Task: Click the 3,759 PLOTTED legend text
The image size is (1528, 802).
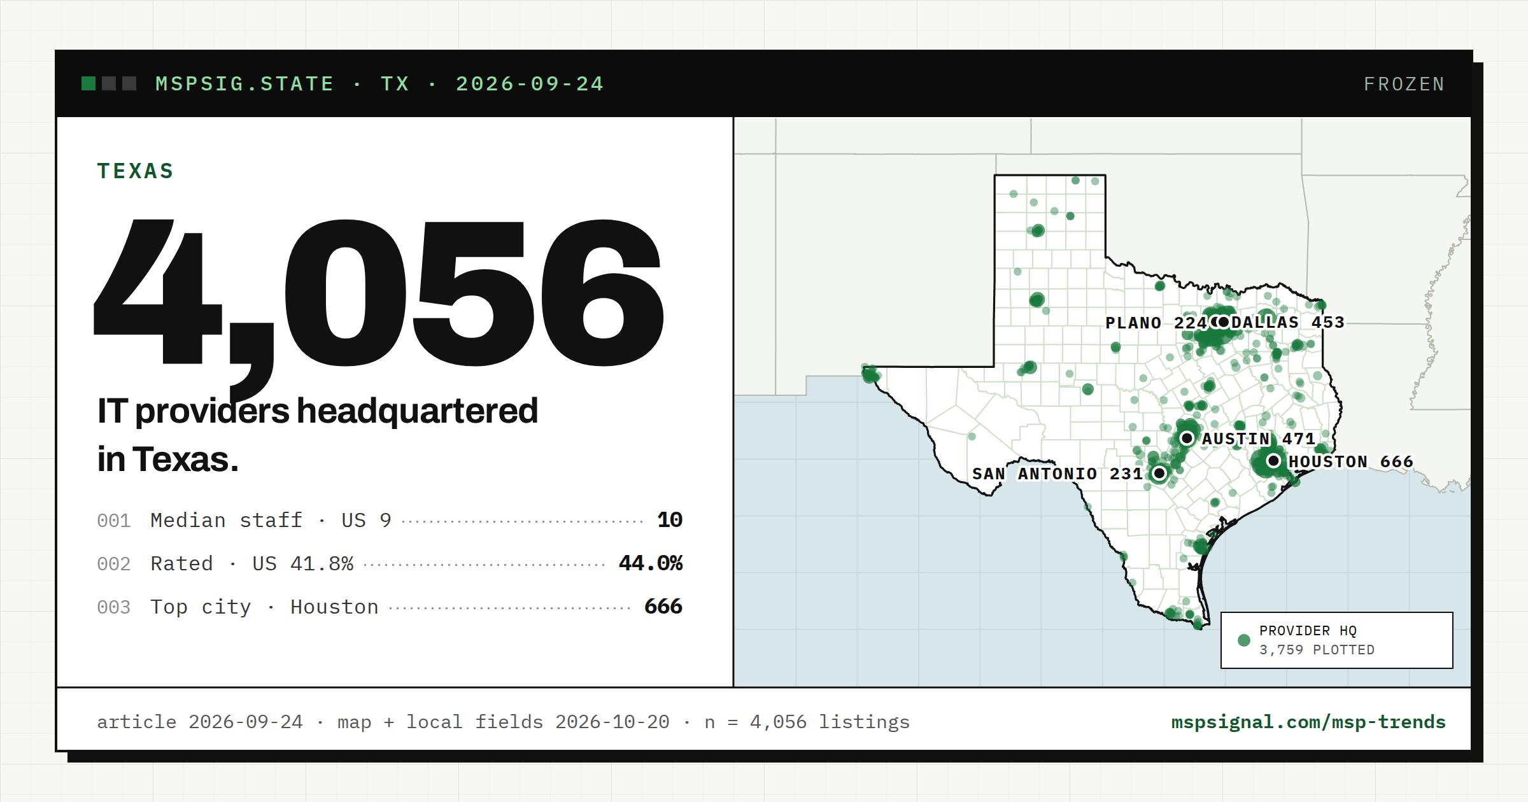Action: pos(1317,650)
